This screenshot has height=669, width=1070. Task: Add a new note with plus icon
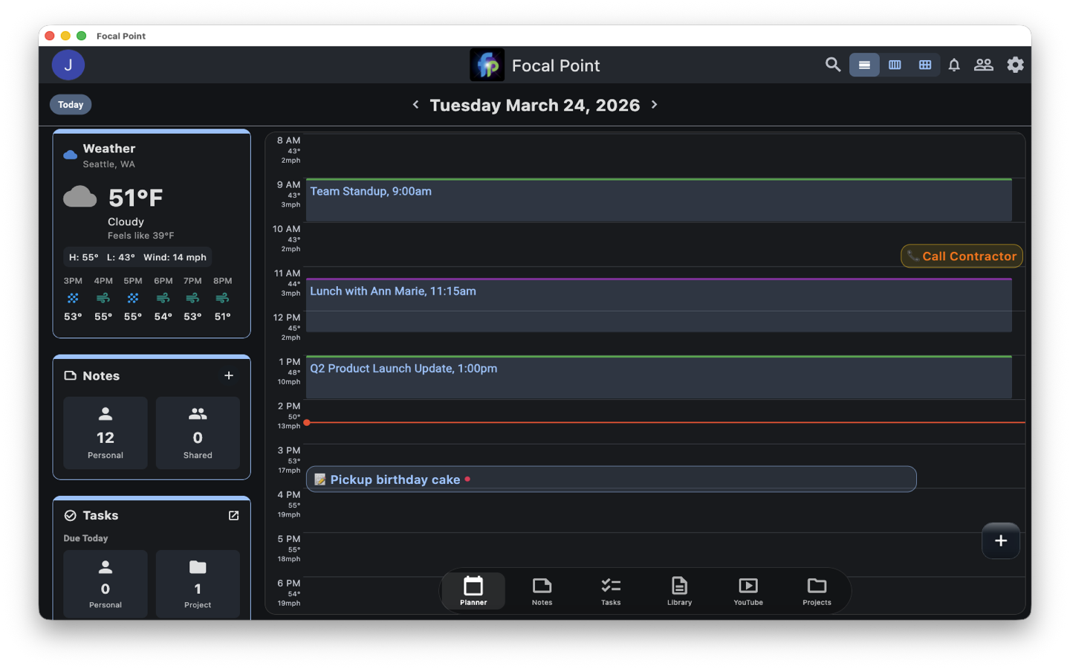[229, 376]
